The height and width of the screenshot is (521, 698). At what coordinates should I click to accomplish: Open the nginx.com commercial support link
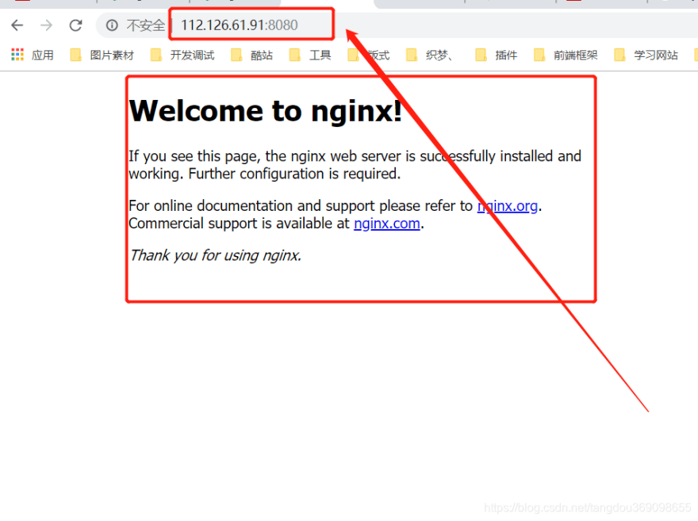[x=387, y=224]
